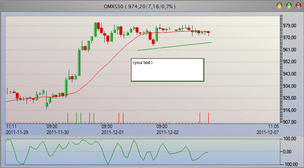Click the 952,00 price axis label
The width and height of the screenshot is (304, 168).
coord(291,62)
